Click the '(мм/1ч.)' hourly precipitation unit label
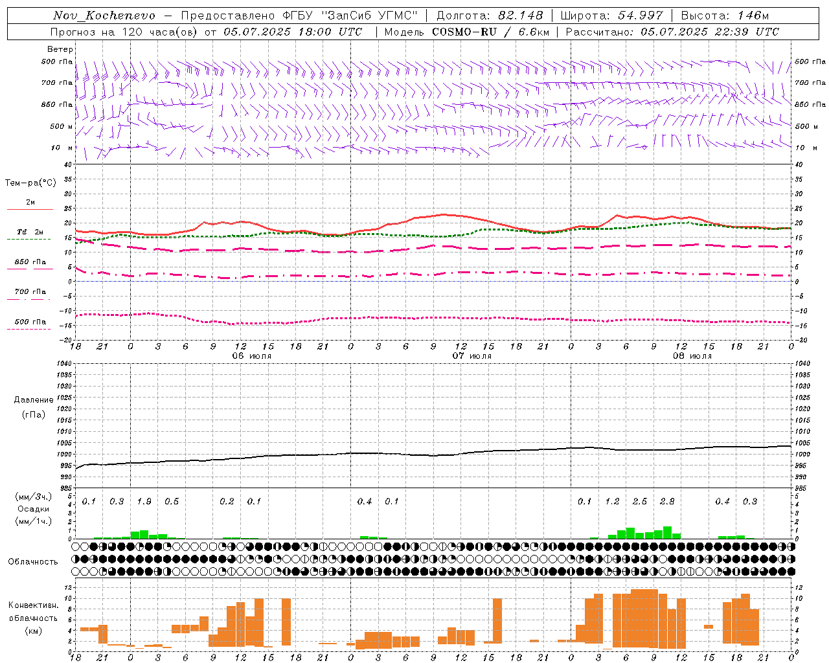The image size is (829, 663). (34, 521)
